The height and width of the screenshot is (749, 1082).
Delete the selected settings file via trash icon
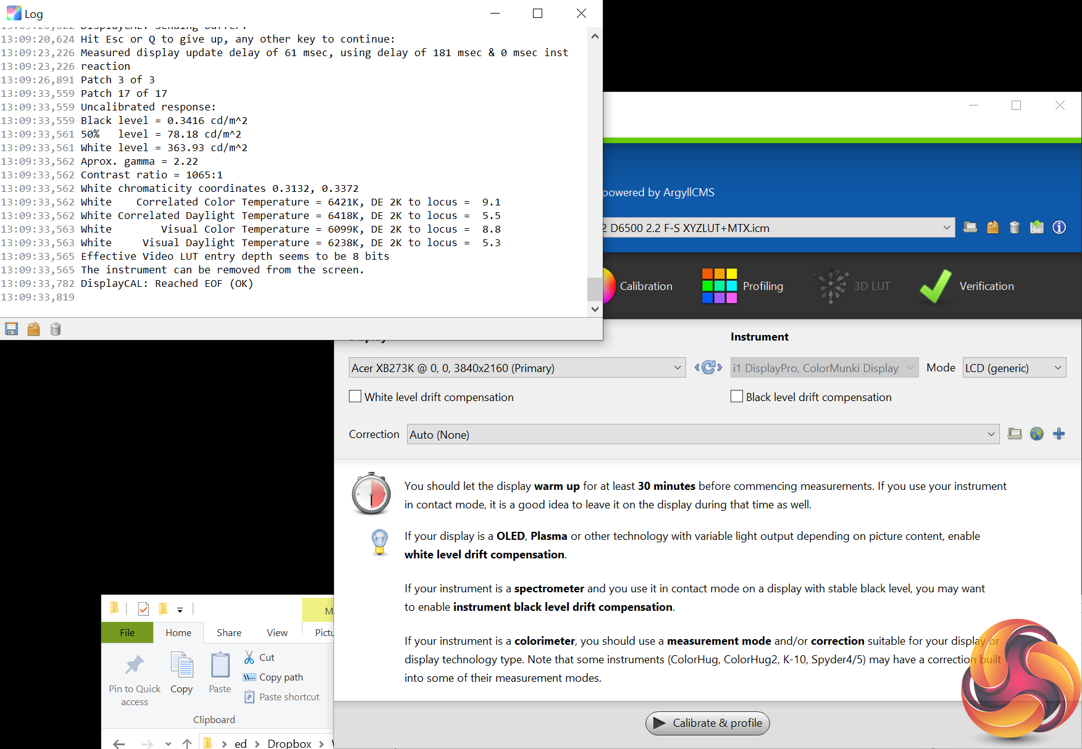(x=1015, y=228)
